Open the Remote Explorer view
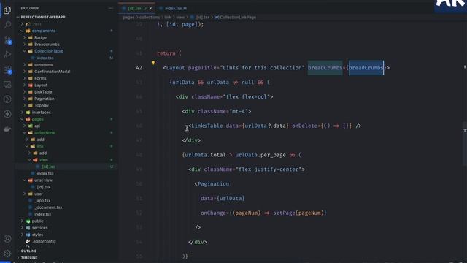 coord(7,85)
